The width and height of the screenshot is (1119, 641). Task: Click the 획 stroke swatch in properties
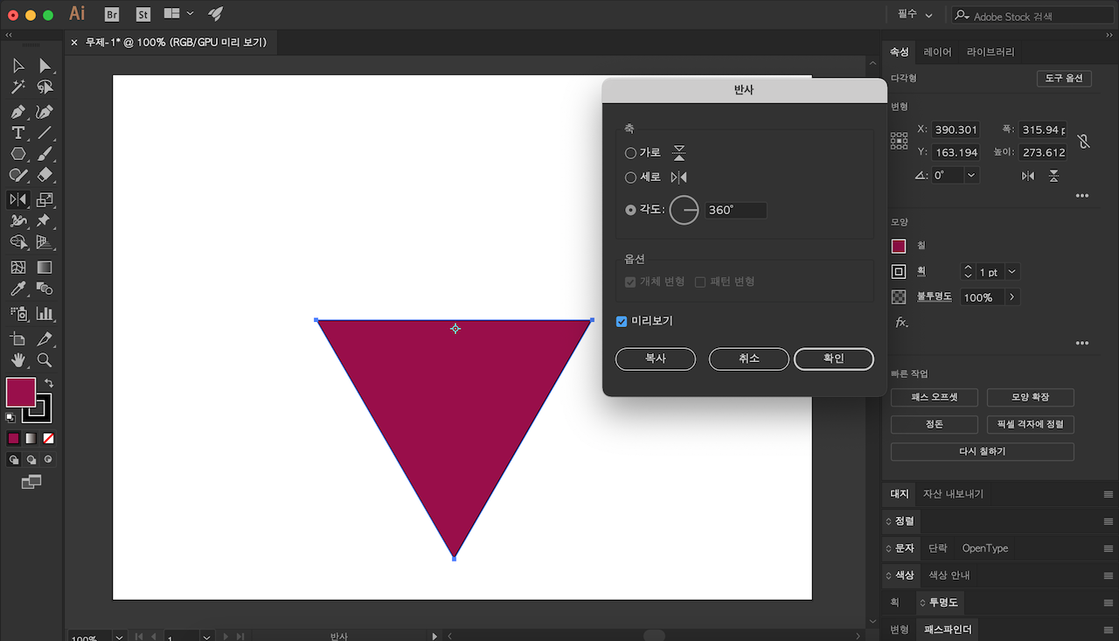[x=899, y=272]
